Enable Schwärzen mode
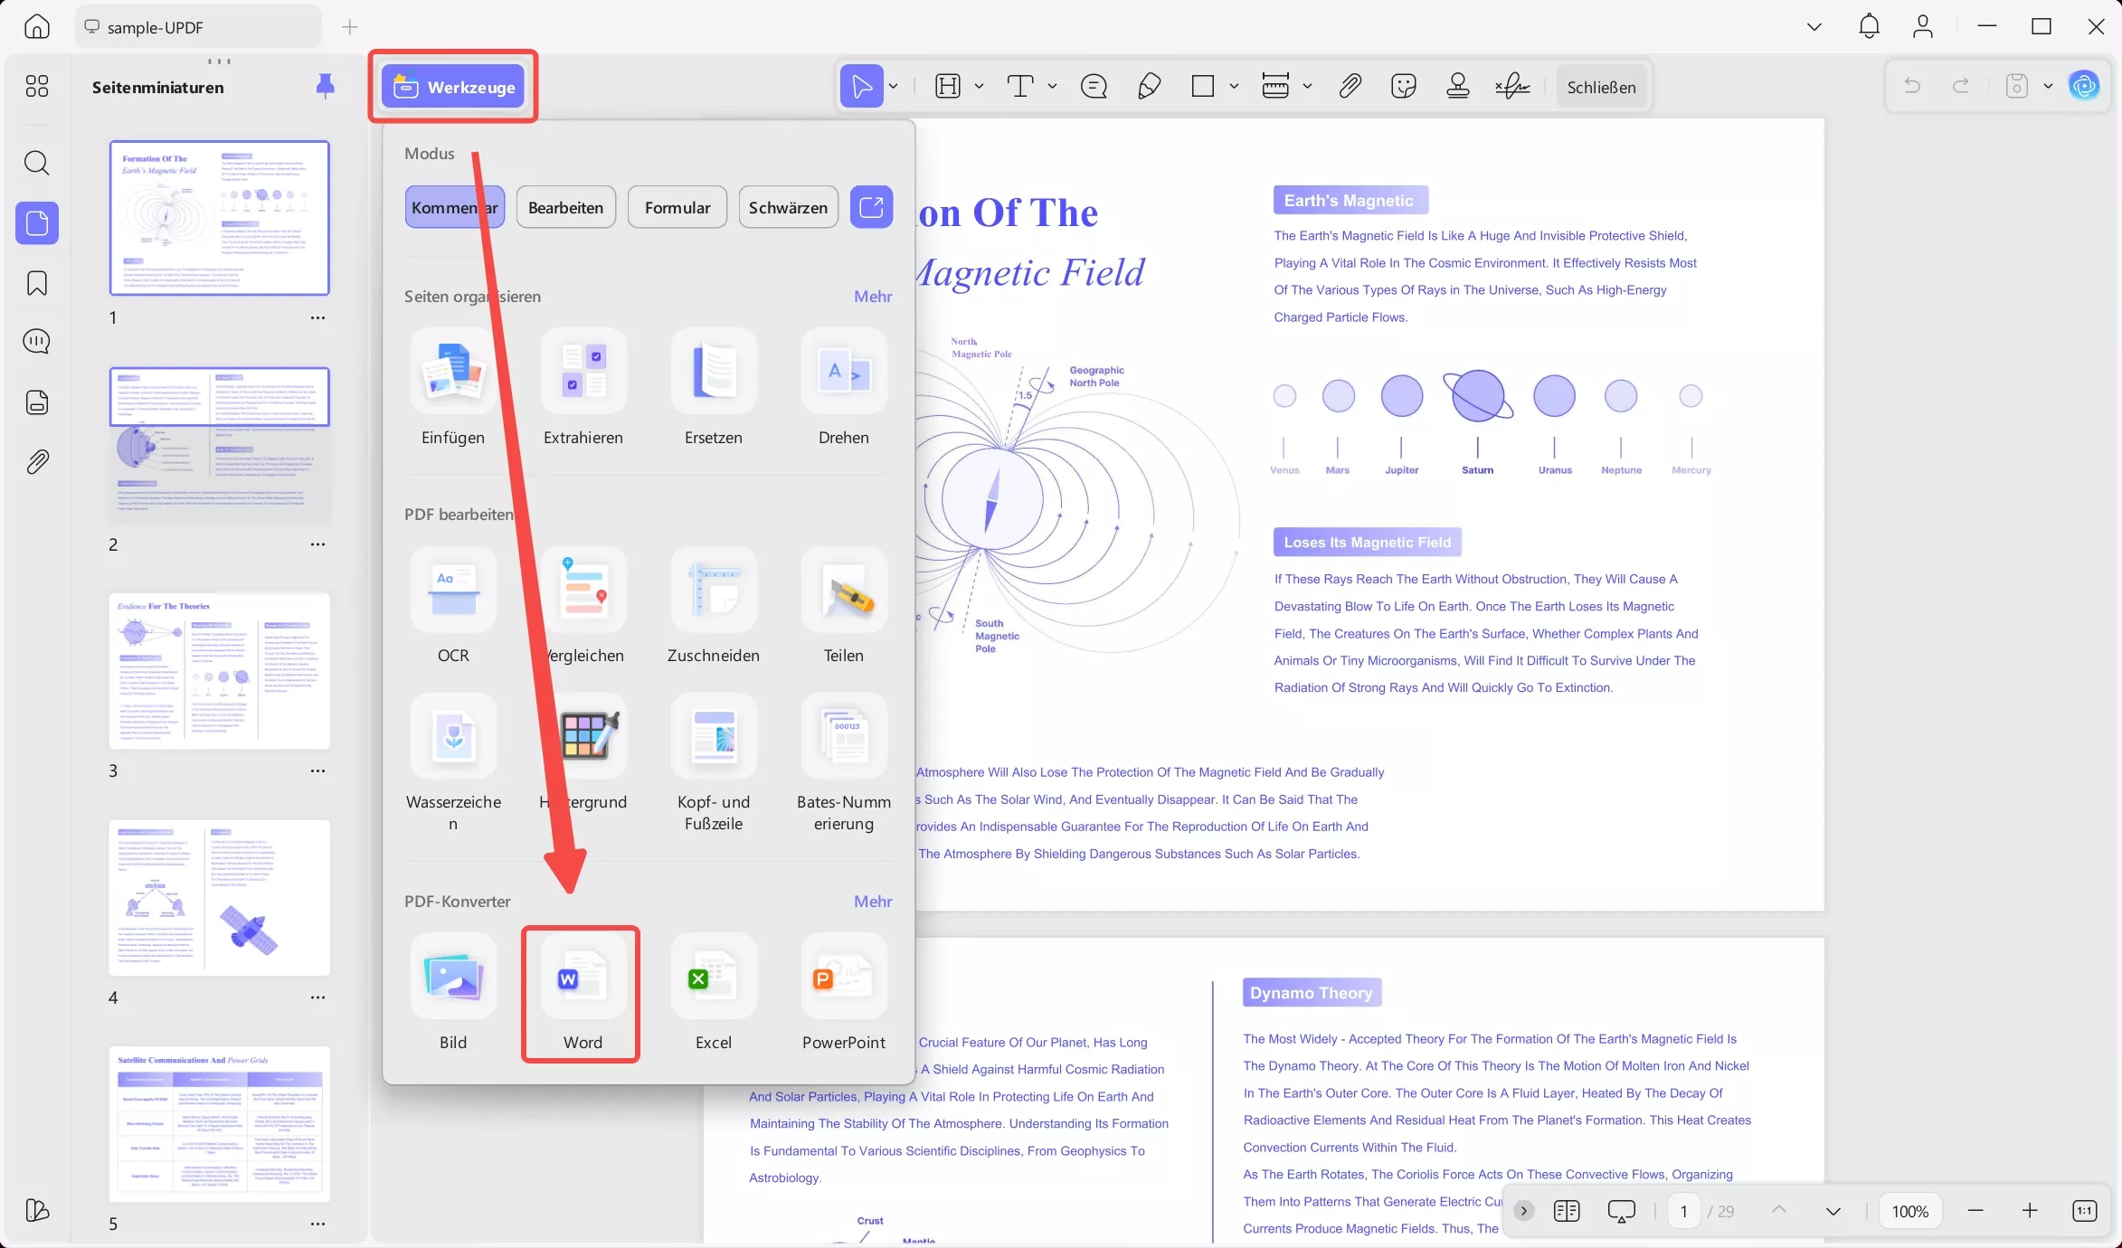 (x=787, y=206)
